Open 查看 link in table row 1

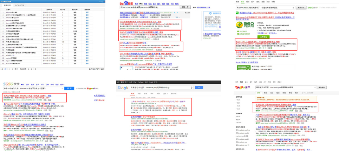[87, 12]
